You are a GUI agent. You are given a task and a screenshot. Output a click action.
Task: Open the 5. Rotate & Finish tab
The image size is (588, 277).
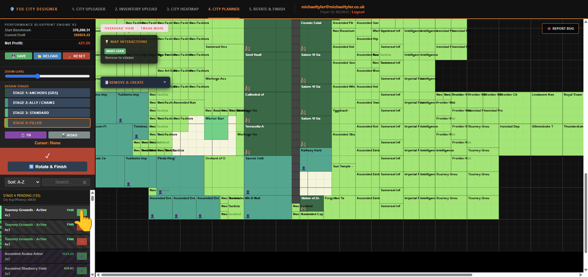coord(267,9)
